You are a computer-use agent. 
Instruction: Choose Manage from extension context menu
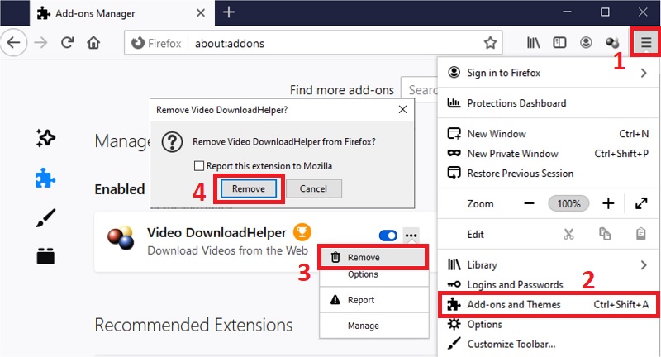(373, 326)
